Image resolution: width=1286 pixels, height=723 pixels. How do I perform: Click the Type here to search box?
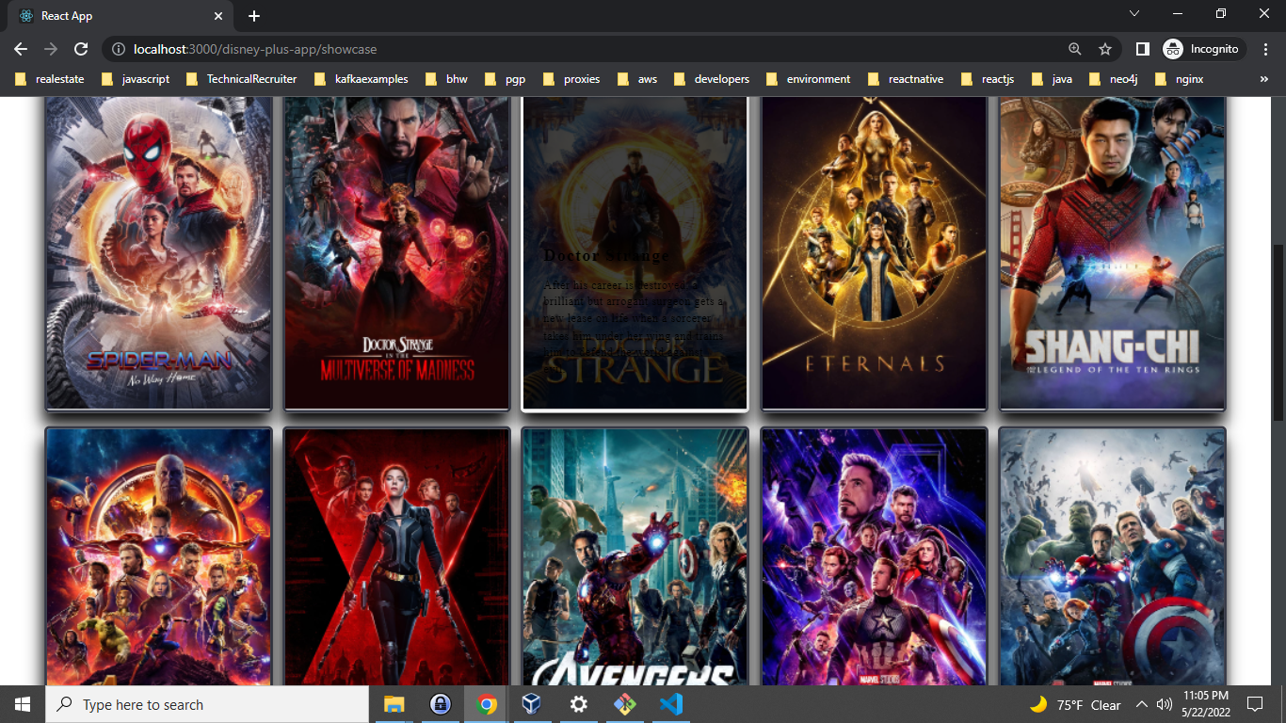tap(207, 704)
